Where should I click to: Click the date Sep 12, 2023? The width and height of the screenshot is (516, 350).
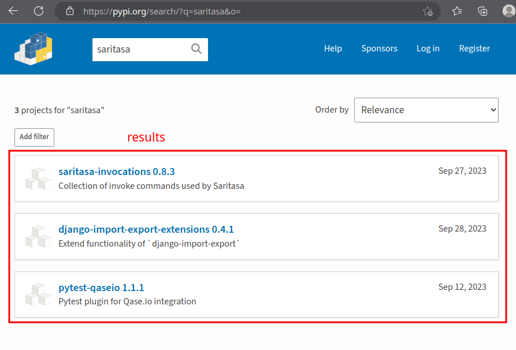click(x=462, y=287)
